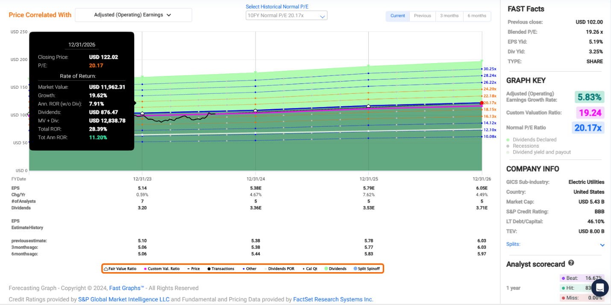Click the blue Split Spinoff legend circle

(x=355, y=269)
